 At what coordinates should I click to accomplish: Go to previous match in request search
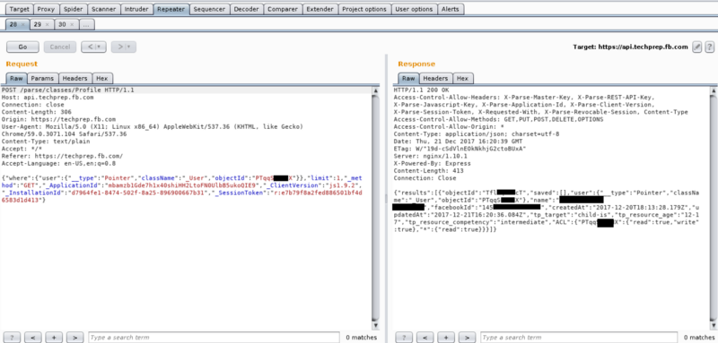coord(33,338)
